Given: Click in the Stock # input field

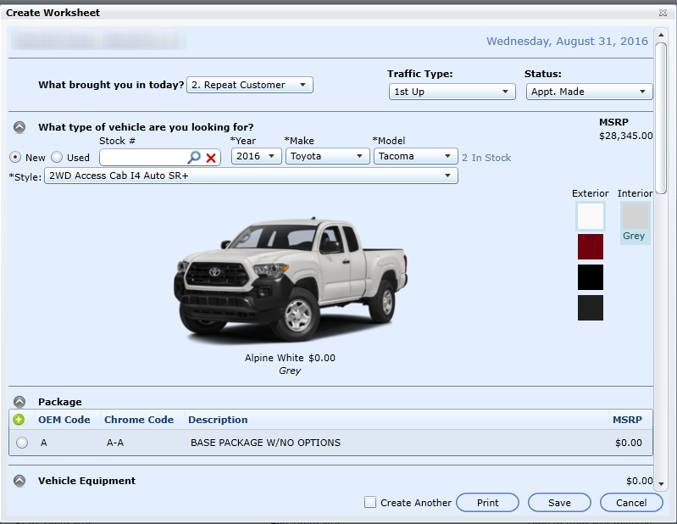Looking at the screenshot, I should click(x=144, y=157).
